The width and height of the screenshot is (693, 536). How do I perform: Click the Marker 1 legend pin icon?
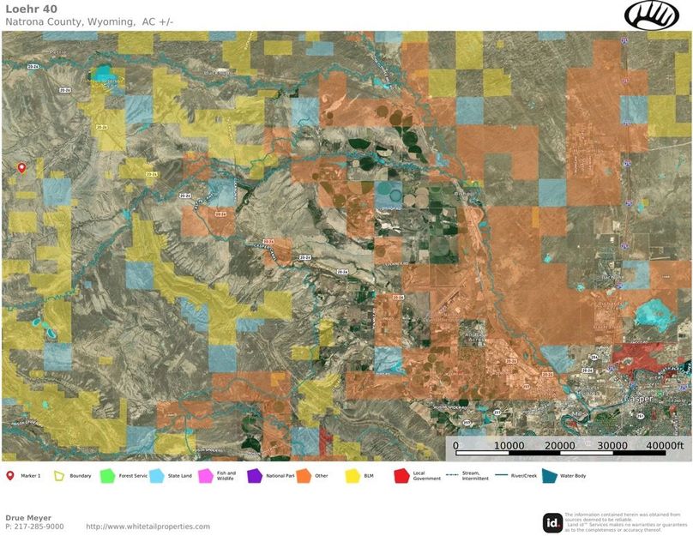pyautogui.click(x=9, y=475)
